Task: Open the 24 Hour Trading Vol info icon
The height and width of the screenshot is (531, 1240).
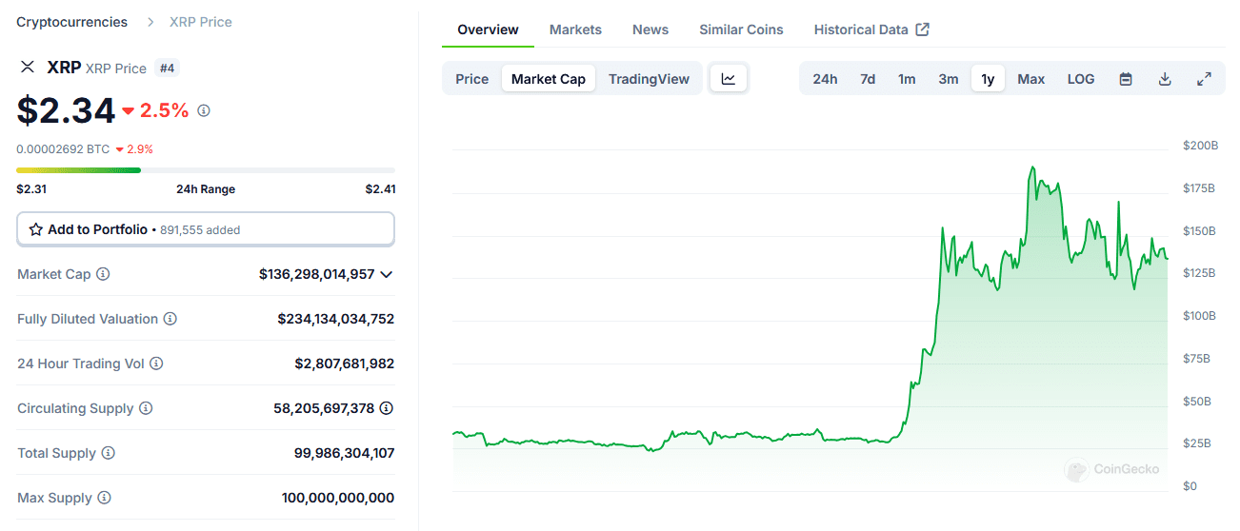Action: pos(156,364)
